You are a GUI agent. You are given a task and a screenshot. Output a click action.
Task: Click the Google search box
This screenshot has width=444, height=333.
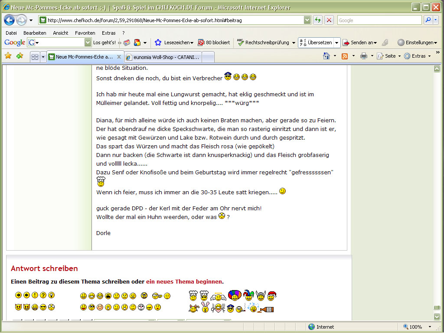(379, 20)
